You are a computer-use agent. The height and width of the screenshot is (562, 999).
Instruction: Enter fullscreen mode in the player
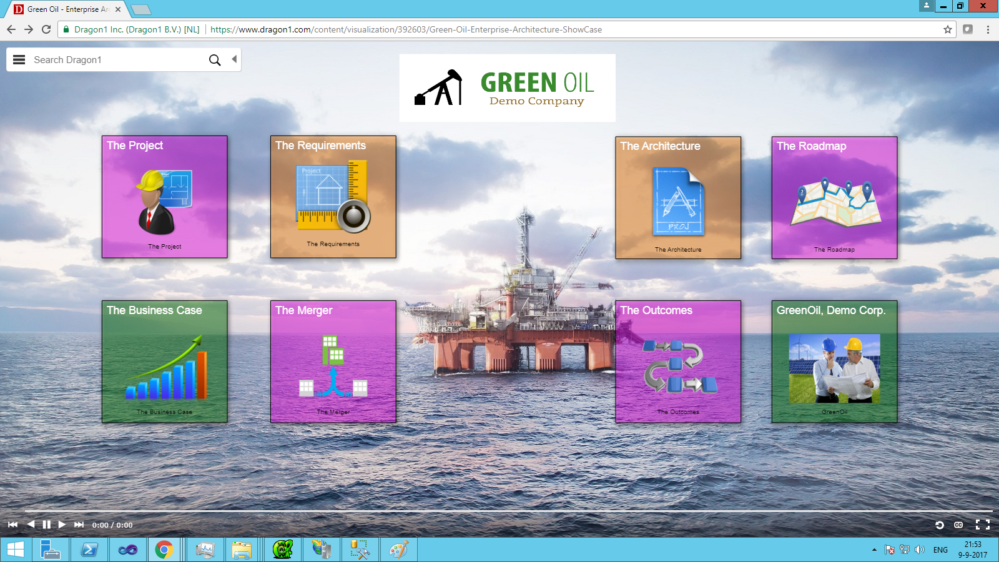983,525
